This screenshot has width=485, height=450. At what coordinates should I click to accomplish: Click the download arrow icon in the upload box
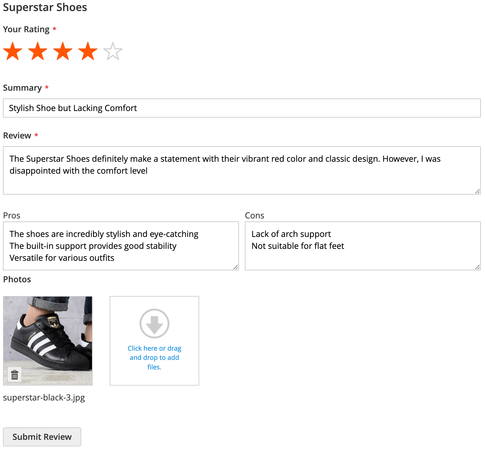154,324
